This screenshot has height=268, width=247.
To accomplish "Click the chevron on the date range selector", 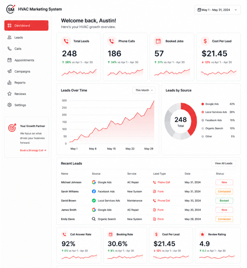I will pos(236,10).
